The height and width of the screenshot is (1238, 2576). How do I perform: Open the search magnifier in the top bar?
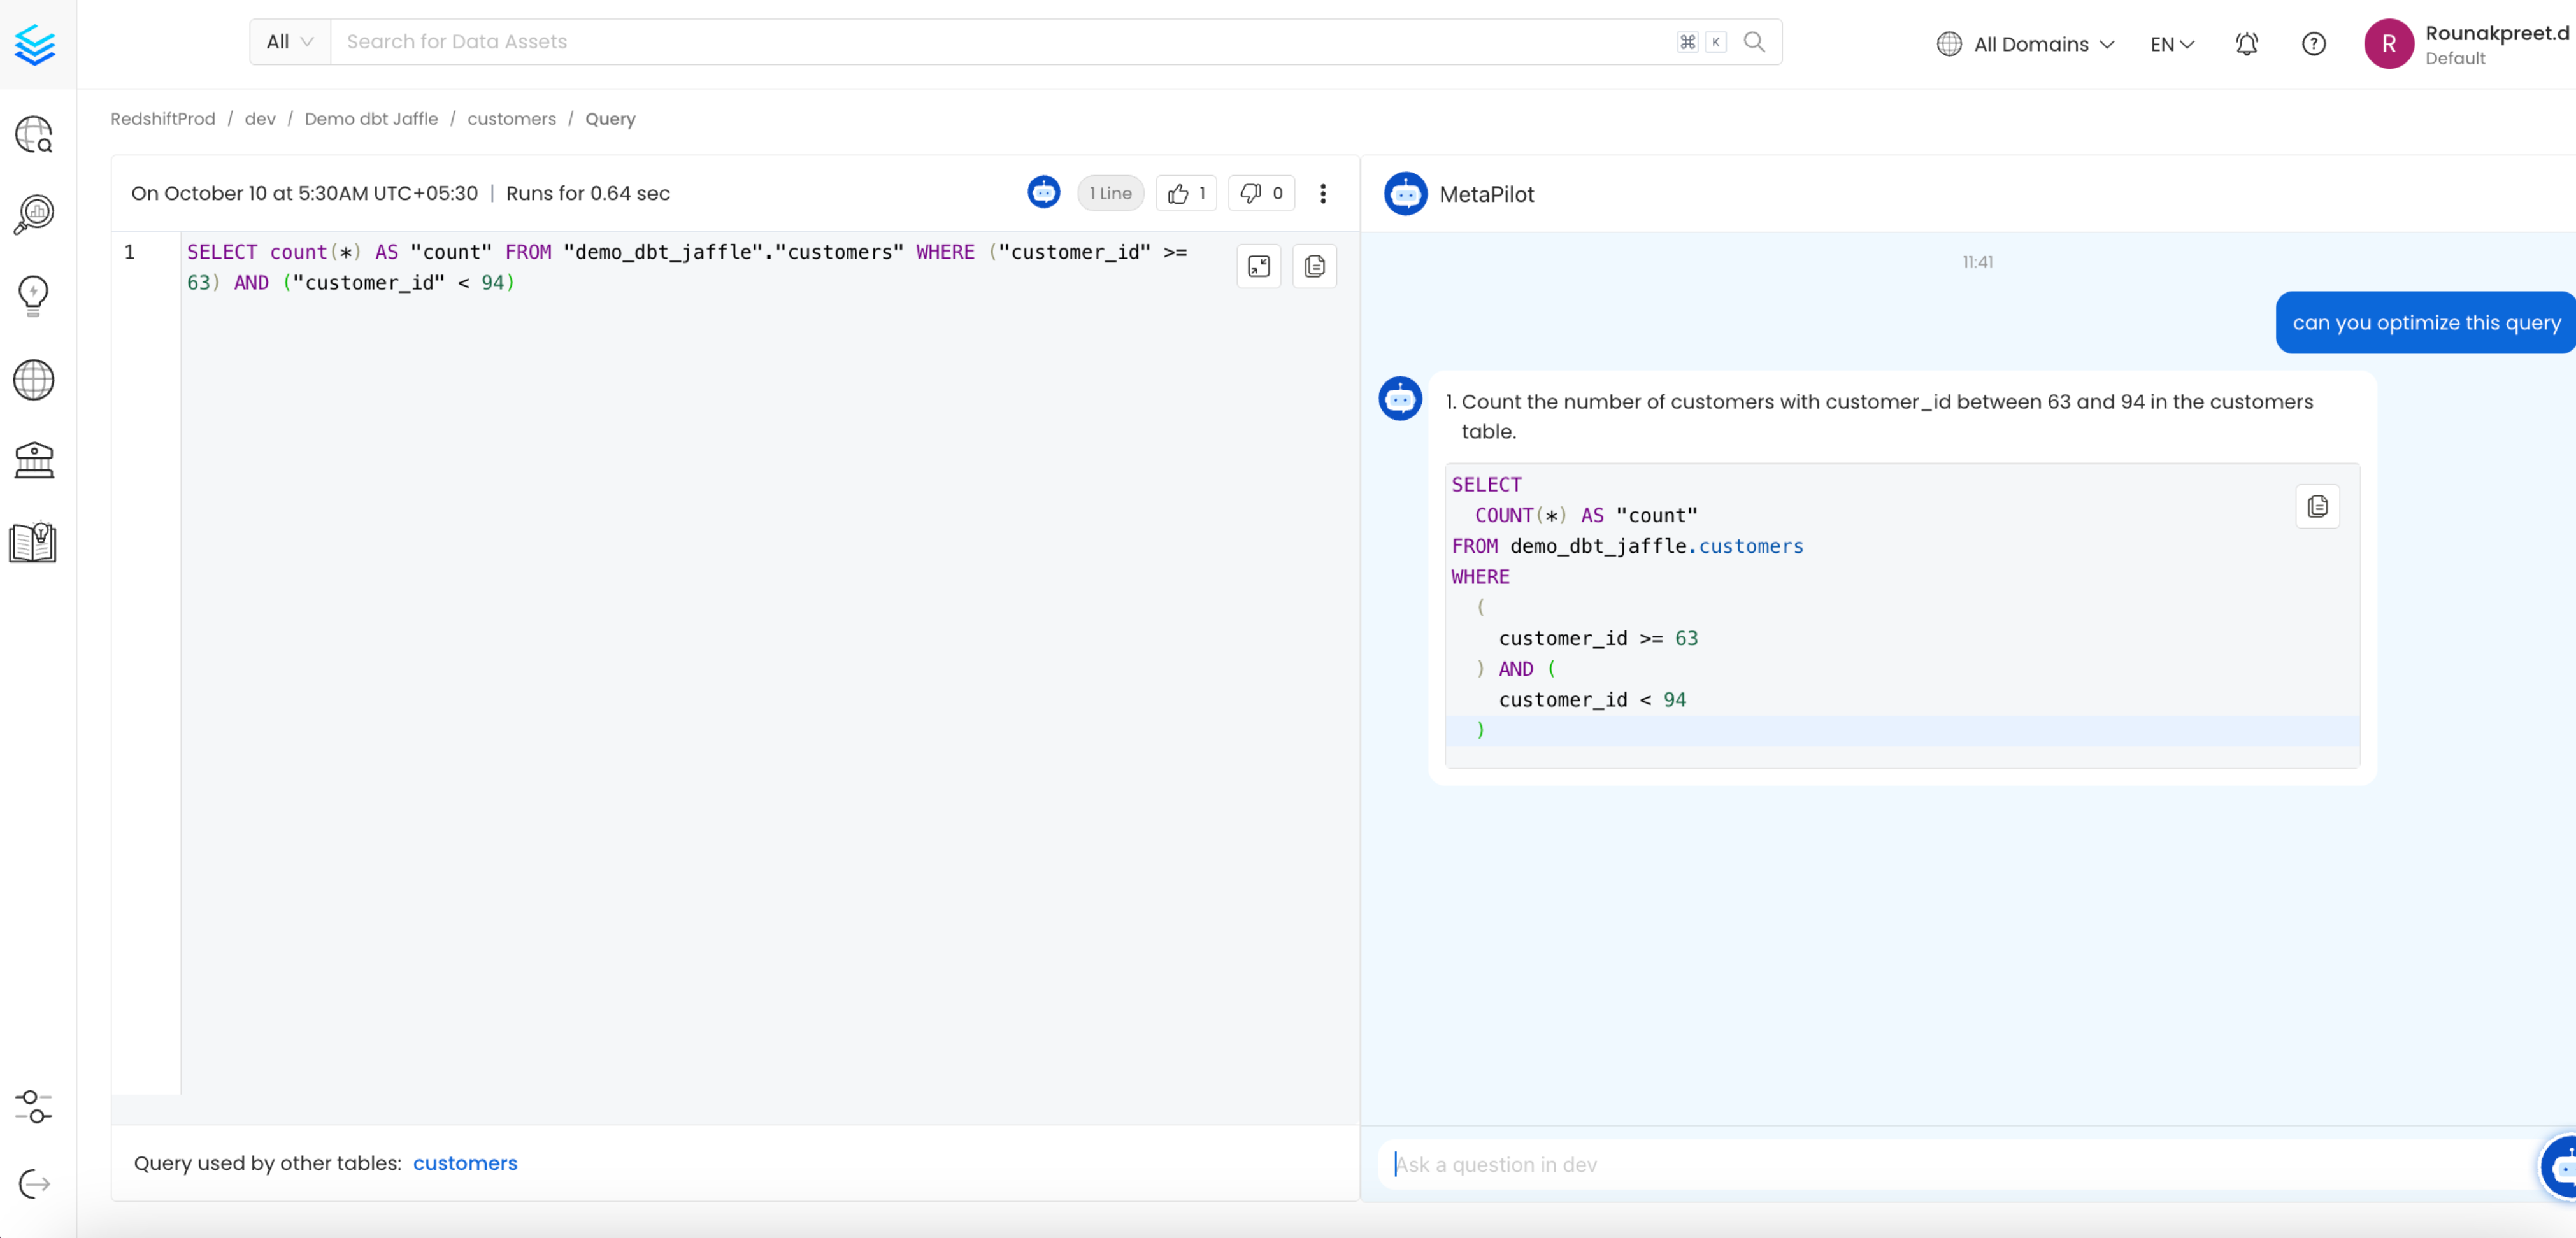point(1754,42)
